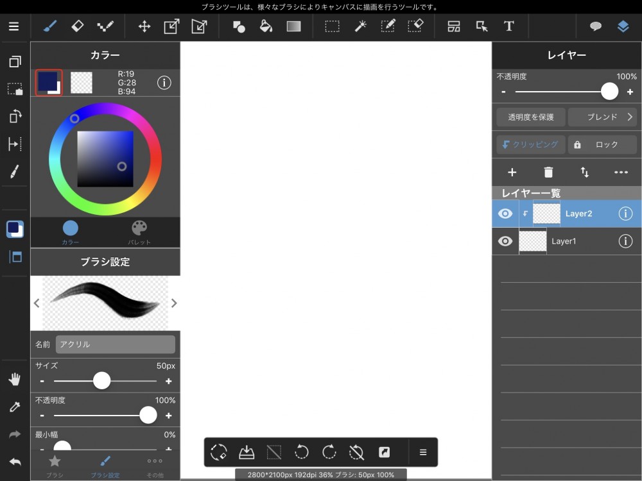This screenshot has height=481, width=642.
Task: Toggle the Clipping option for layer
Action: point(531,144)
